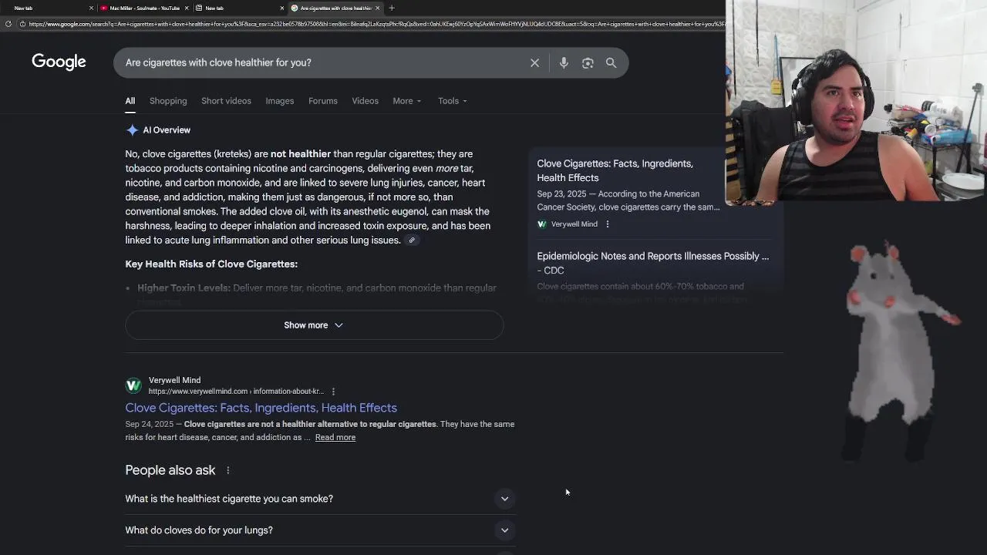Open CDC 'Epidemiologic Notes and Reports' source

653,263
